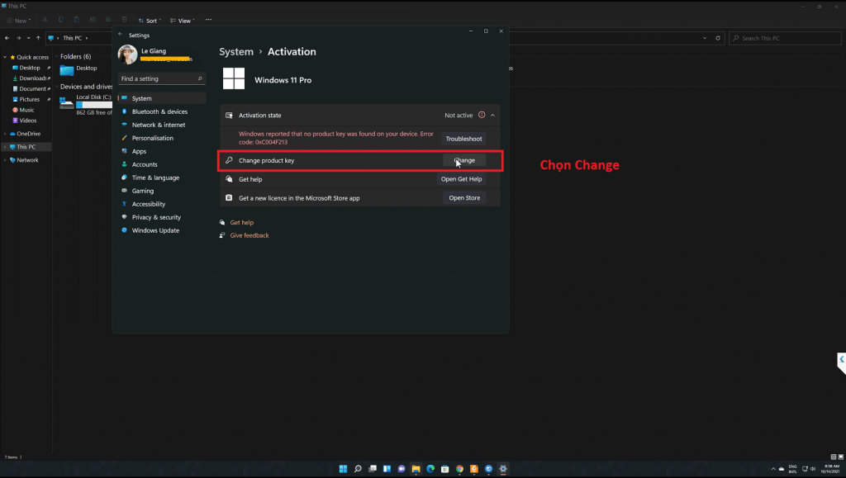Open the See more ellipsis in File Explorer
Screen dimensions: 846x478
click(x=207, y=19)
